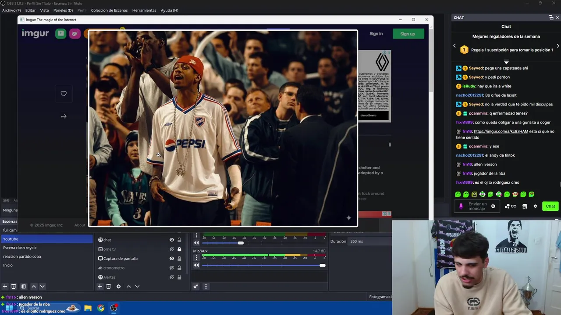The height and width of the screenshot is (315, 561).
Task: Open Archivo menu
Action: point(11,10)
